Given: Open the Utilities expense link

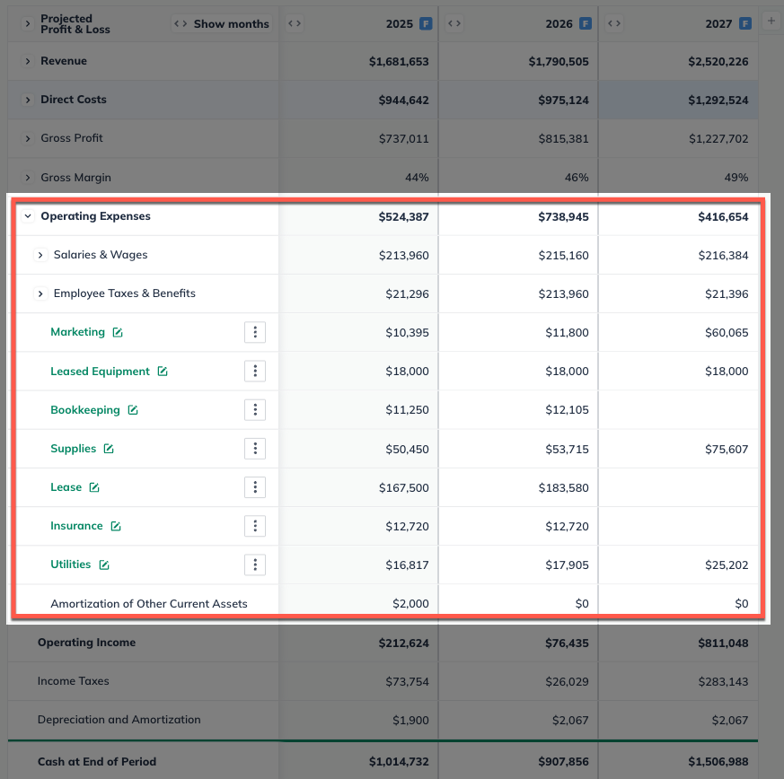Looking at the screenshot, I should pos(71,565).
